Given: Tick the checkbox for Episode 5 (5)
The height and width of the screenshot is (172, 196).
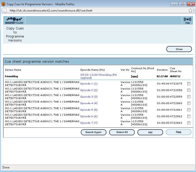Looking at the screenshot, I should 189,110.
